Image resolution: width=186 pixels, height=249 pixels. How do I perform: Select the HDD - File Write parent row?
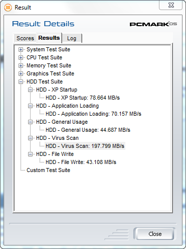55,154
